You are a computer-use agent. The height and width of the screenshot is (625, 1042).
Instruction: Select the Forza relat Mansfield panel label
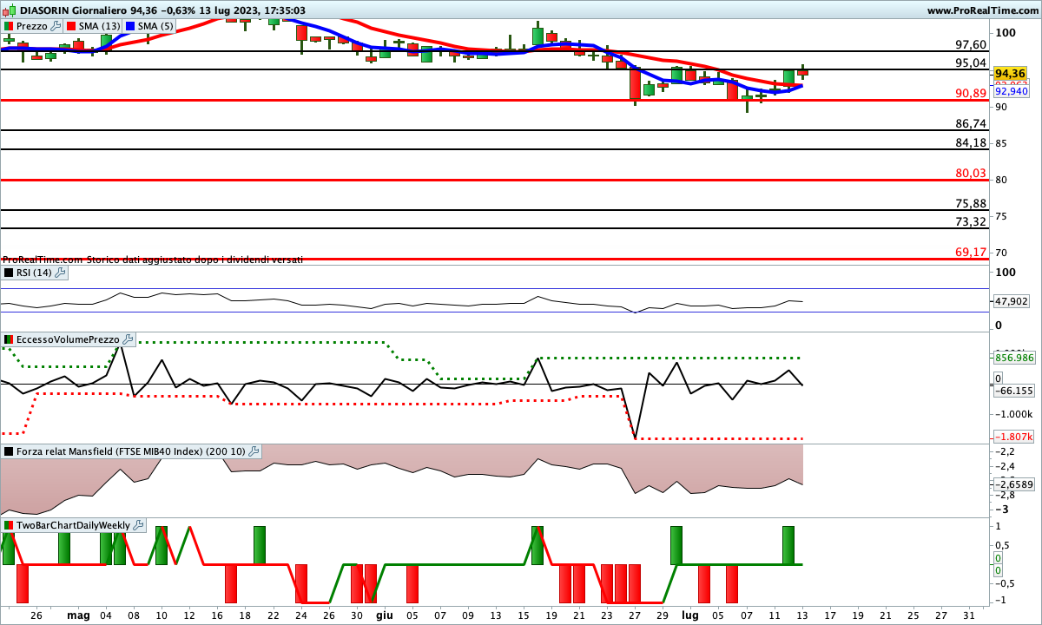[131, 451]
